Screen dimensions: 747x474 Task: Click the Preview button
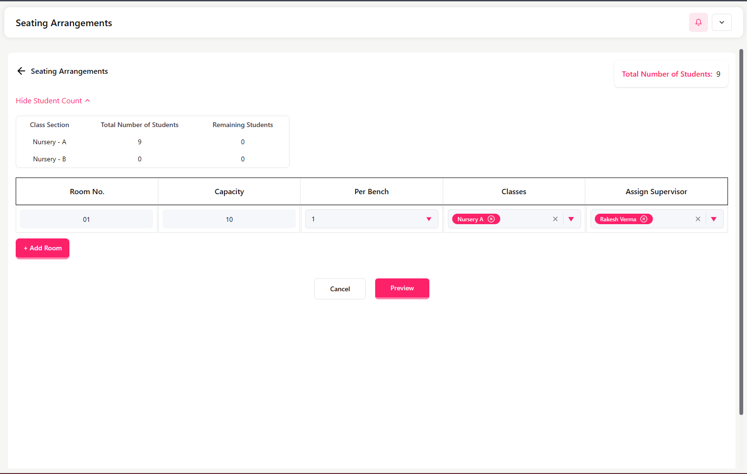click(402, 288)
